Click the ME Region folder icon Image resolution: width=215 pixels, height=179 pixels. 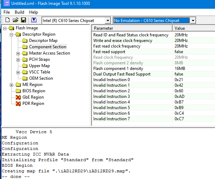point(18,85)
